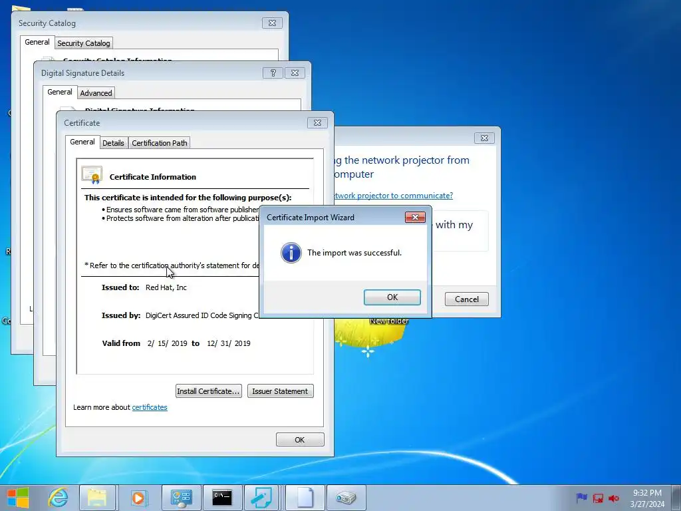This screenshot has height=511, width=681.
Task: Open Windows Explorer folder icon in the taskbar
Action: coord(97,498)
